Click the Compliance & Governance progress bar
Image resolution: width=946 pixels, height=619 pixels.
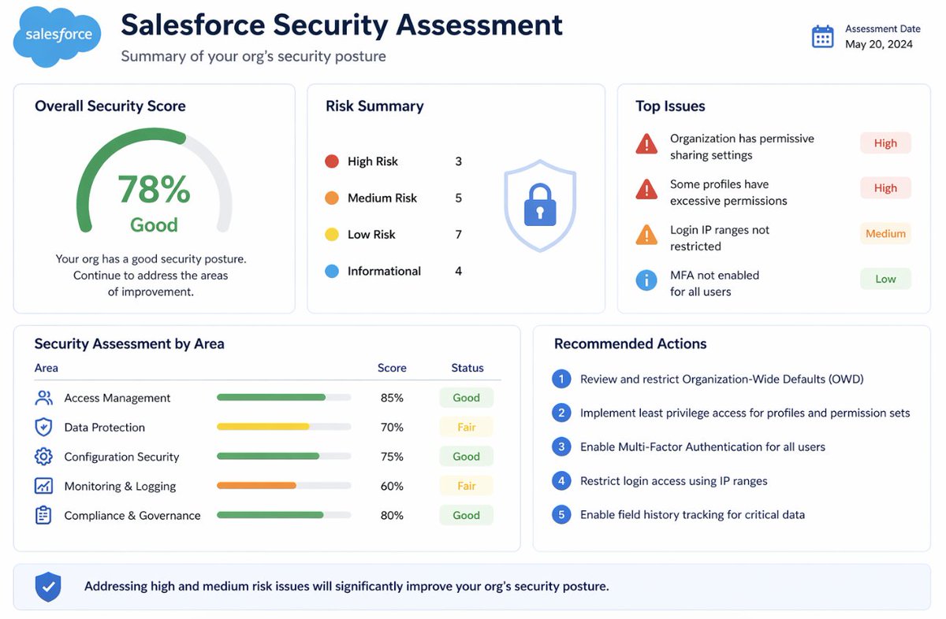(284, 515)
